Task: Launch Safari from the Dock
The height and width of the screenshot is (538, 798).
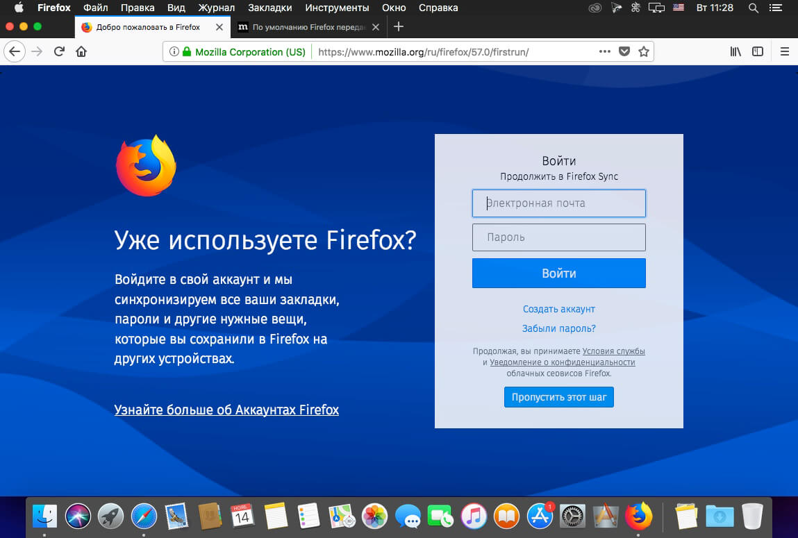Action: click(x=144, y=516)
